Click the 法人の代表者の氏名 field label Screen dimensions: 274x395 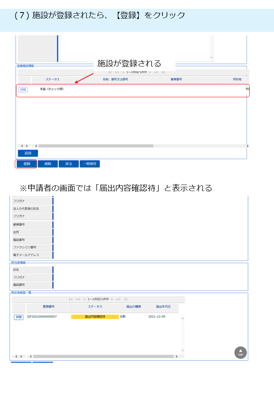[26, 209]
